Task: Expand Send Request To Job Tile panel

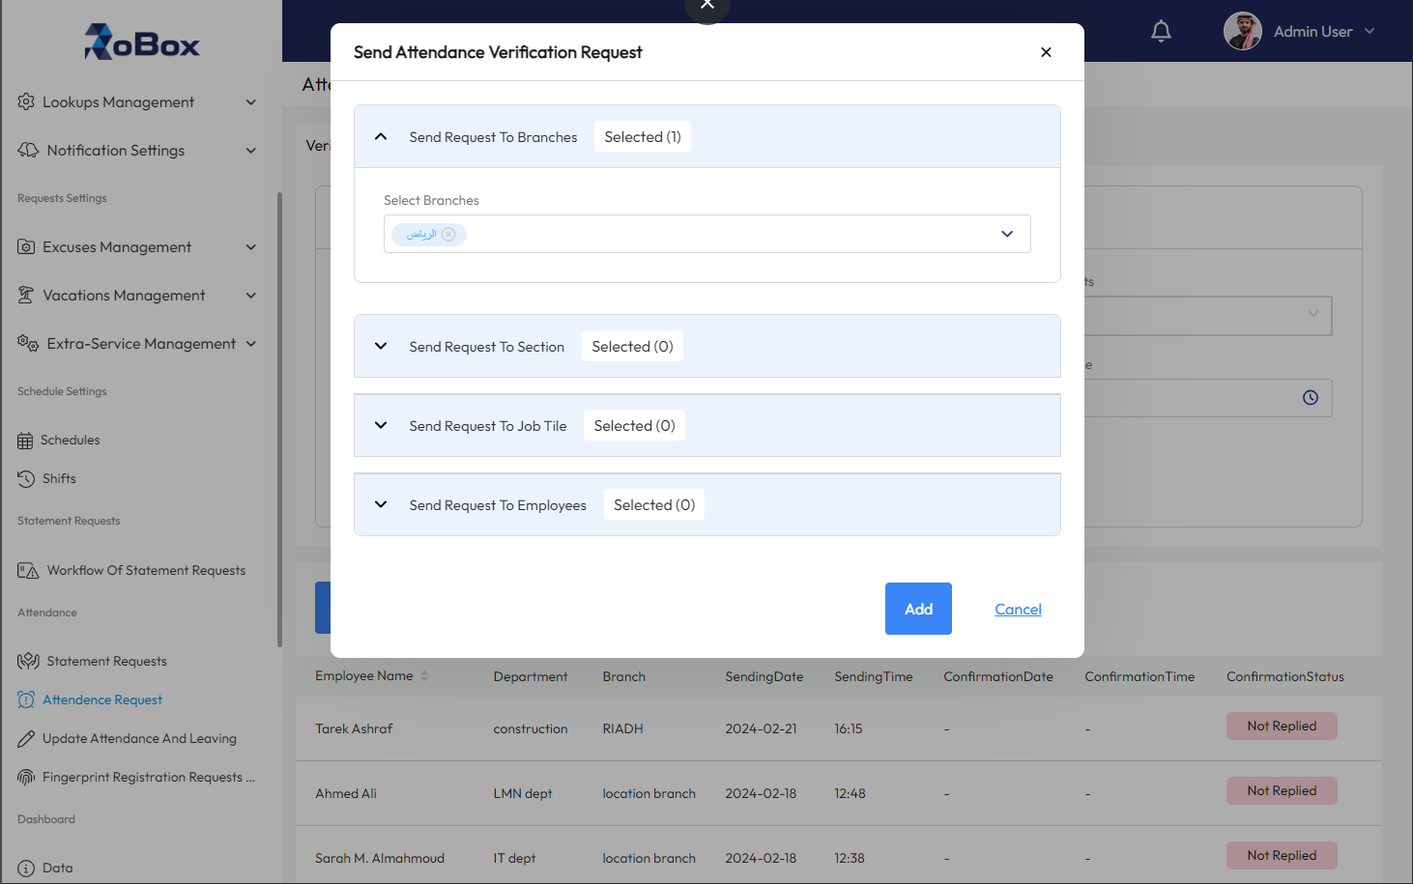Action: point(381,425)
